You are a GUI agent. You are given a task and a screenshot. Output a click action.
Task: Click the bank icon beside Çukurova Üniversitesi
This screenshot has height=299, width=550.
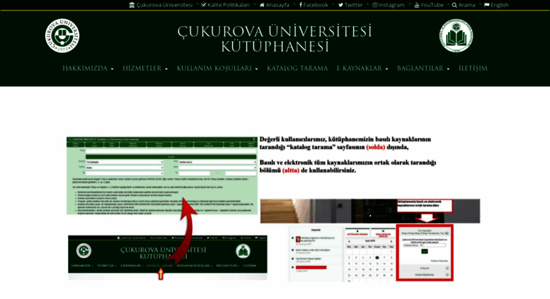[x=132, y=5]
